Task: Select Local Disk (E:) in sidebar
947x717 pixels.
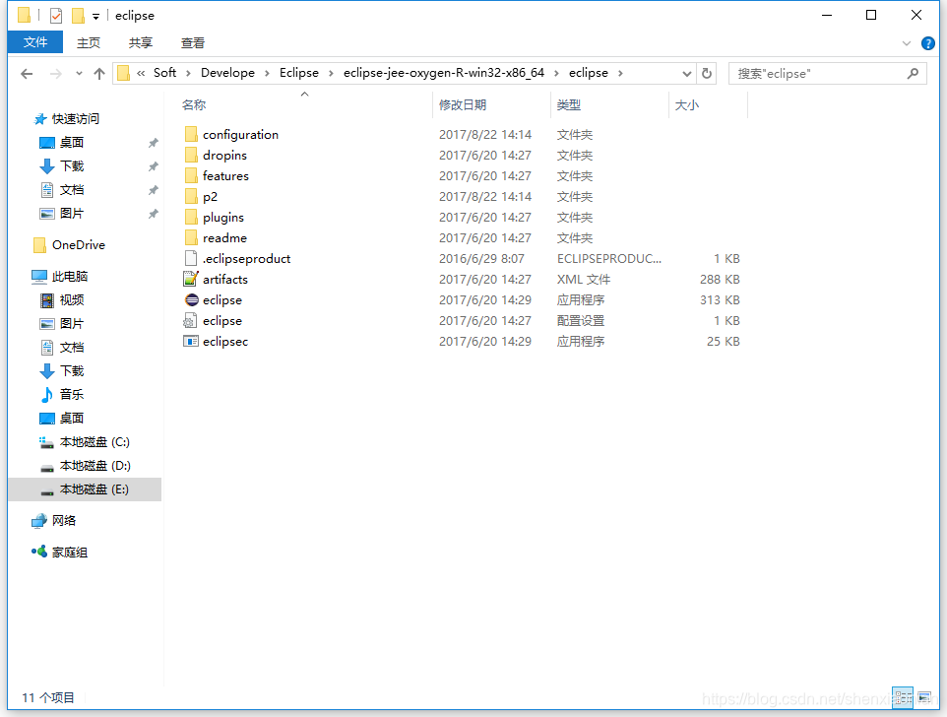Action: click(85, 489)
